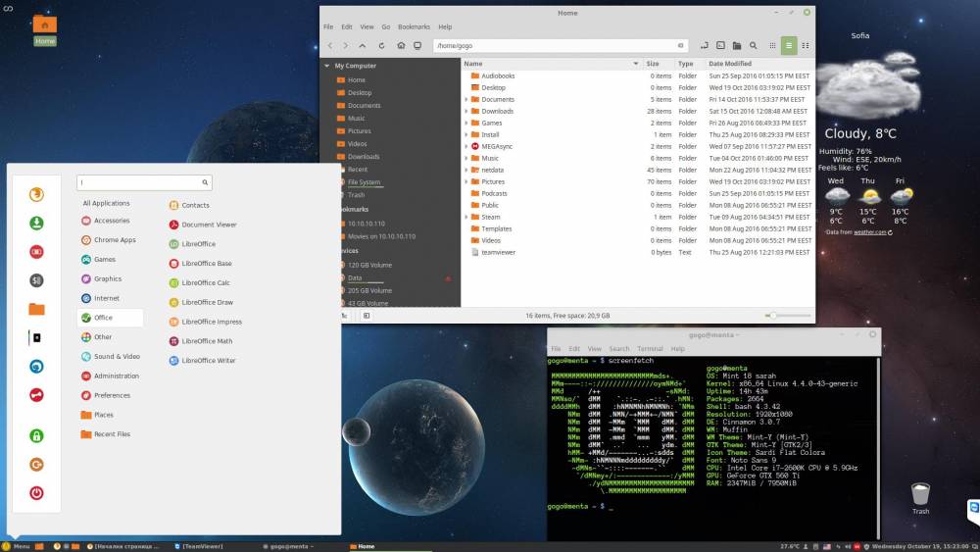Expand the Documents folder row
This screenshot has width=980, height=552.
point(466,99)
